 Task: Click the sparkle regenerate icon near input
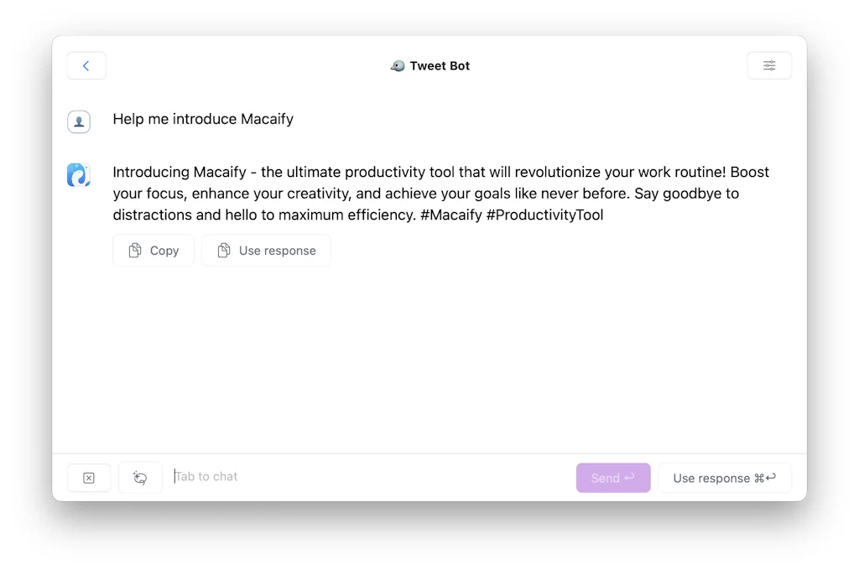tap(140, 477)
